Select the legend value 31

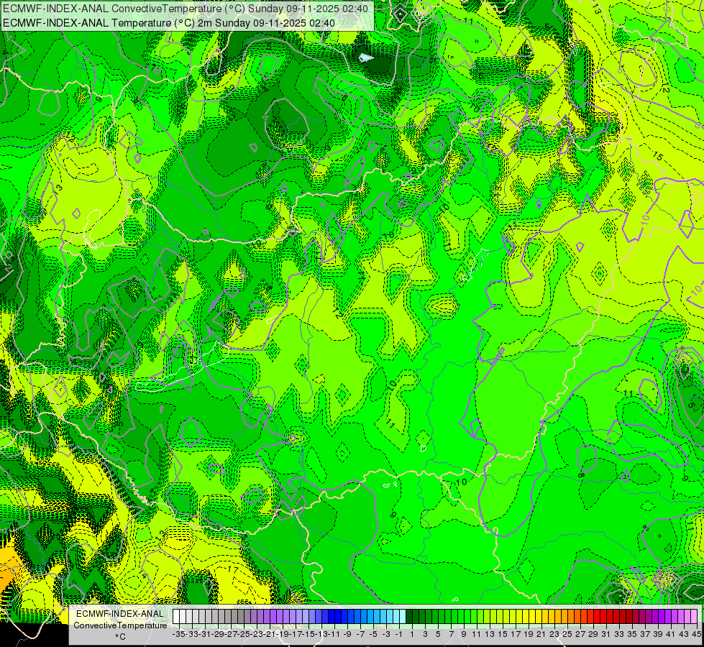(606, 634)
